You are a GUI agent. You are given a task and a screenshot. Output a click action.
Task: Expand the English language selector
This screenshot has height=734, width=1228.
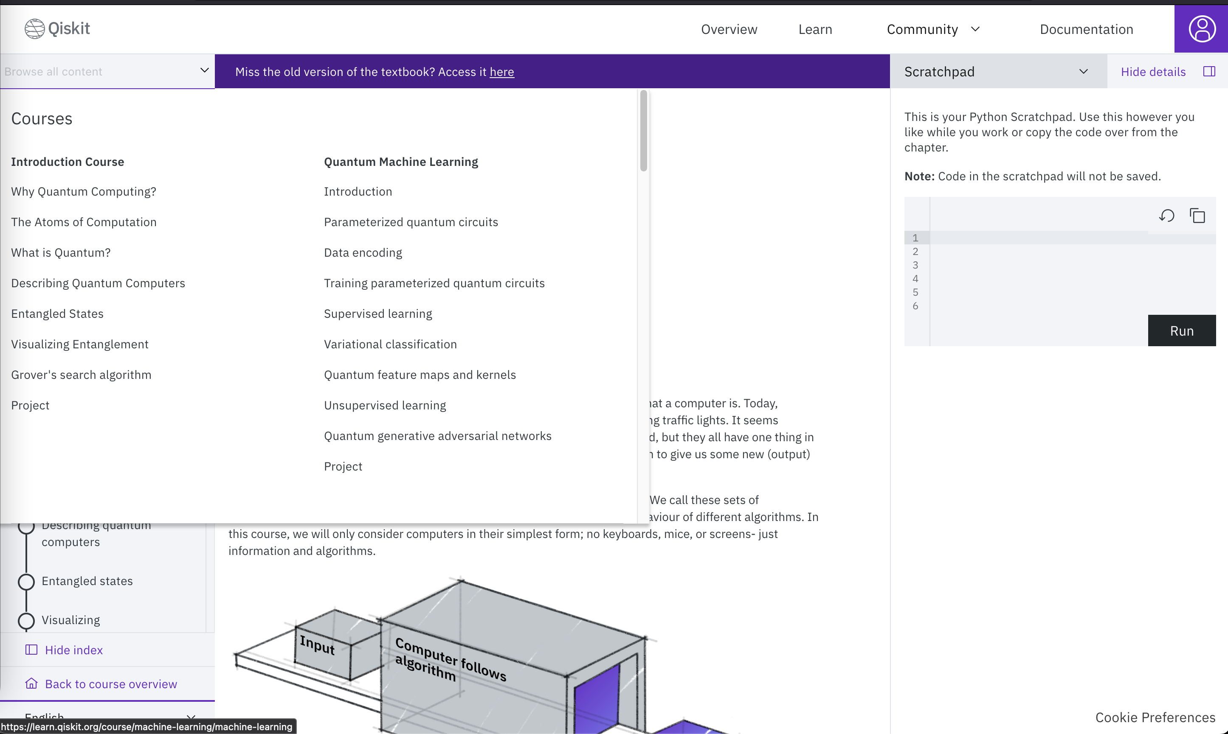[x=192, y=717]
